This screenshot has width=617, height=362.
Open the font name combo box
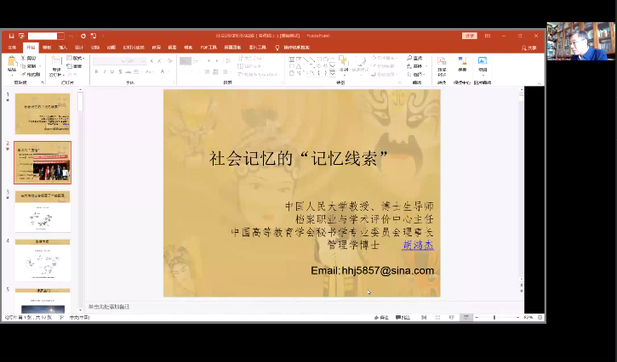tap(110, 61)
